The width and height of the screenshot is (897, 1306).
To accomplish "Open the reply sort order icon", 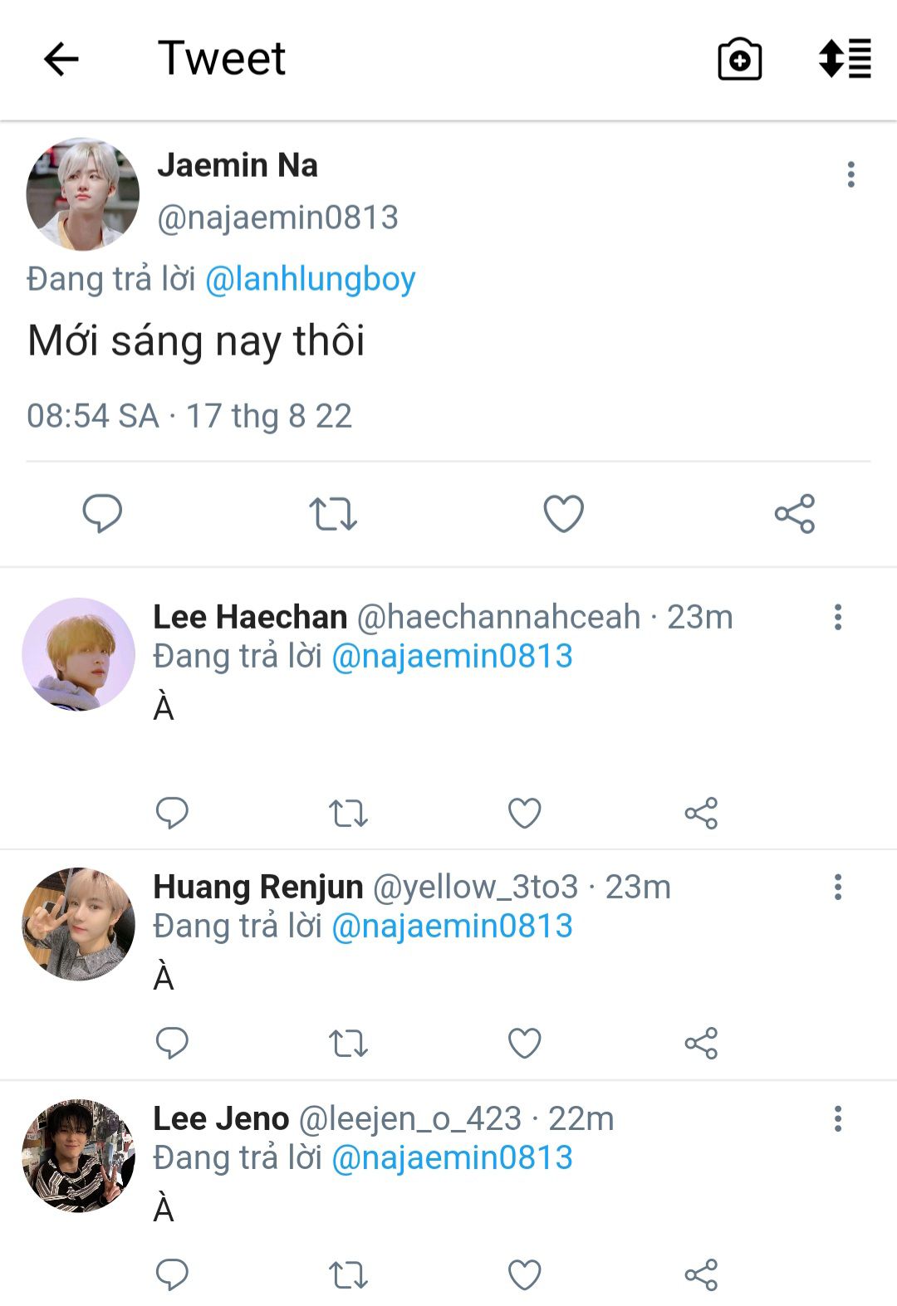I will [845, 59].
